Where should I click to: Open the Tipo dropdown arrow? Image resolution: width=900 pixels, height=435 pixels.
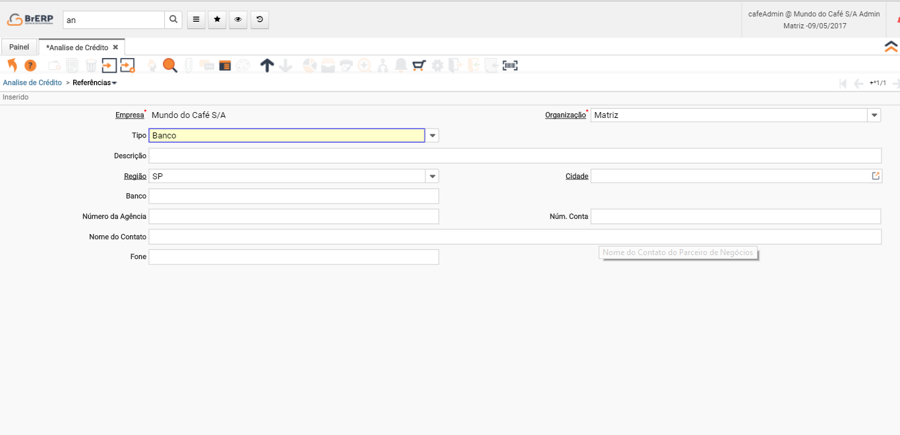pos(433,135)
